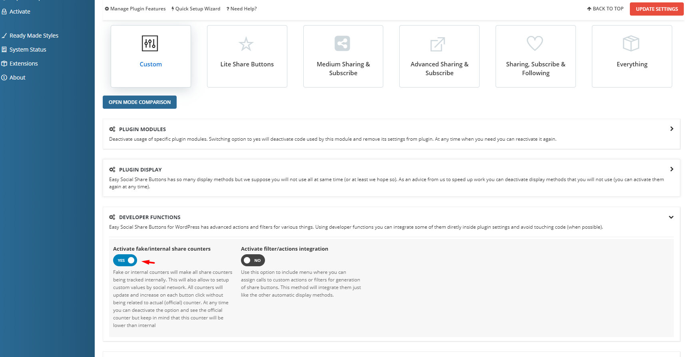
Task: Click Back to Top link
Action: 605,9
